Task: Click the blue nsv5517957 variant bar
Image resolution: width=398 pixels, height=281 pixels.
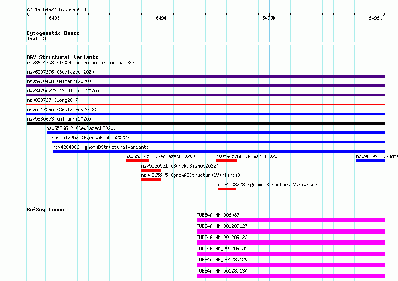Action: point(219,142)
